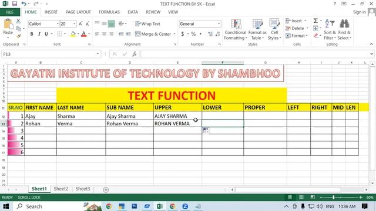Click the Cut scissors icon
This screenshot has width=376, height=211.
pyautogui.click(x=18, y=21)
